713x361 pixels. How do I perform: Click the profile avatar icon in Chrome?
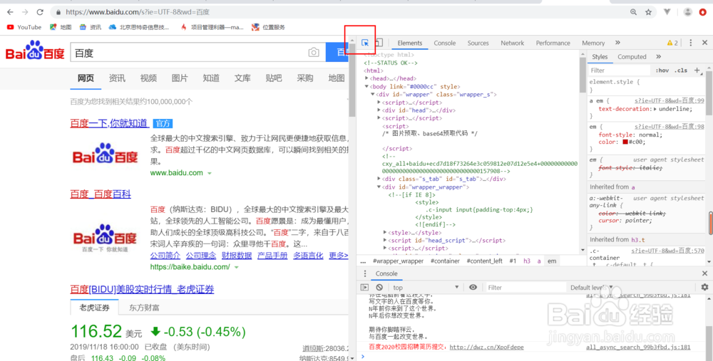(x=688, y=12)
